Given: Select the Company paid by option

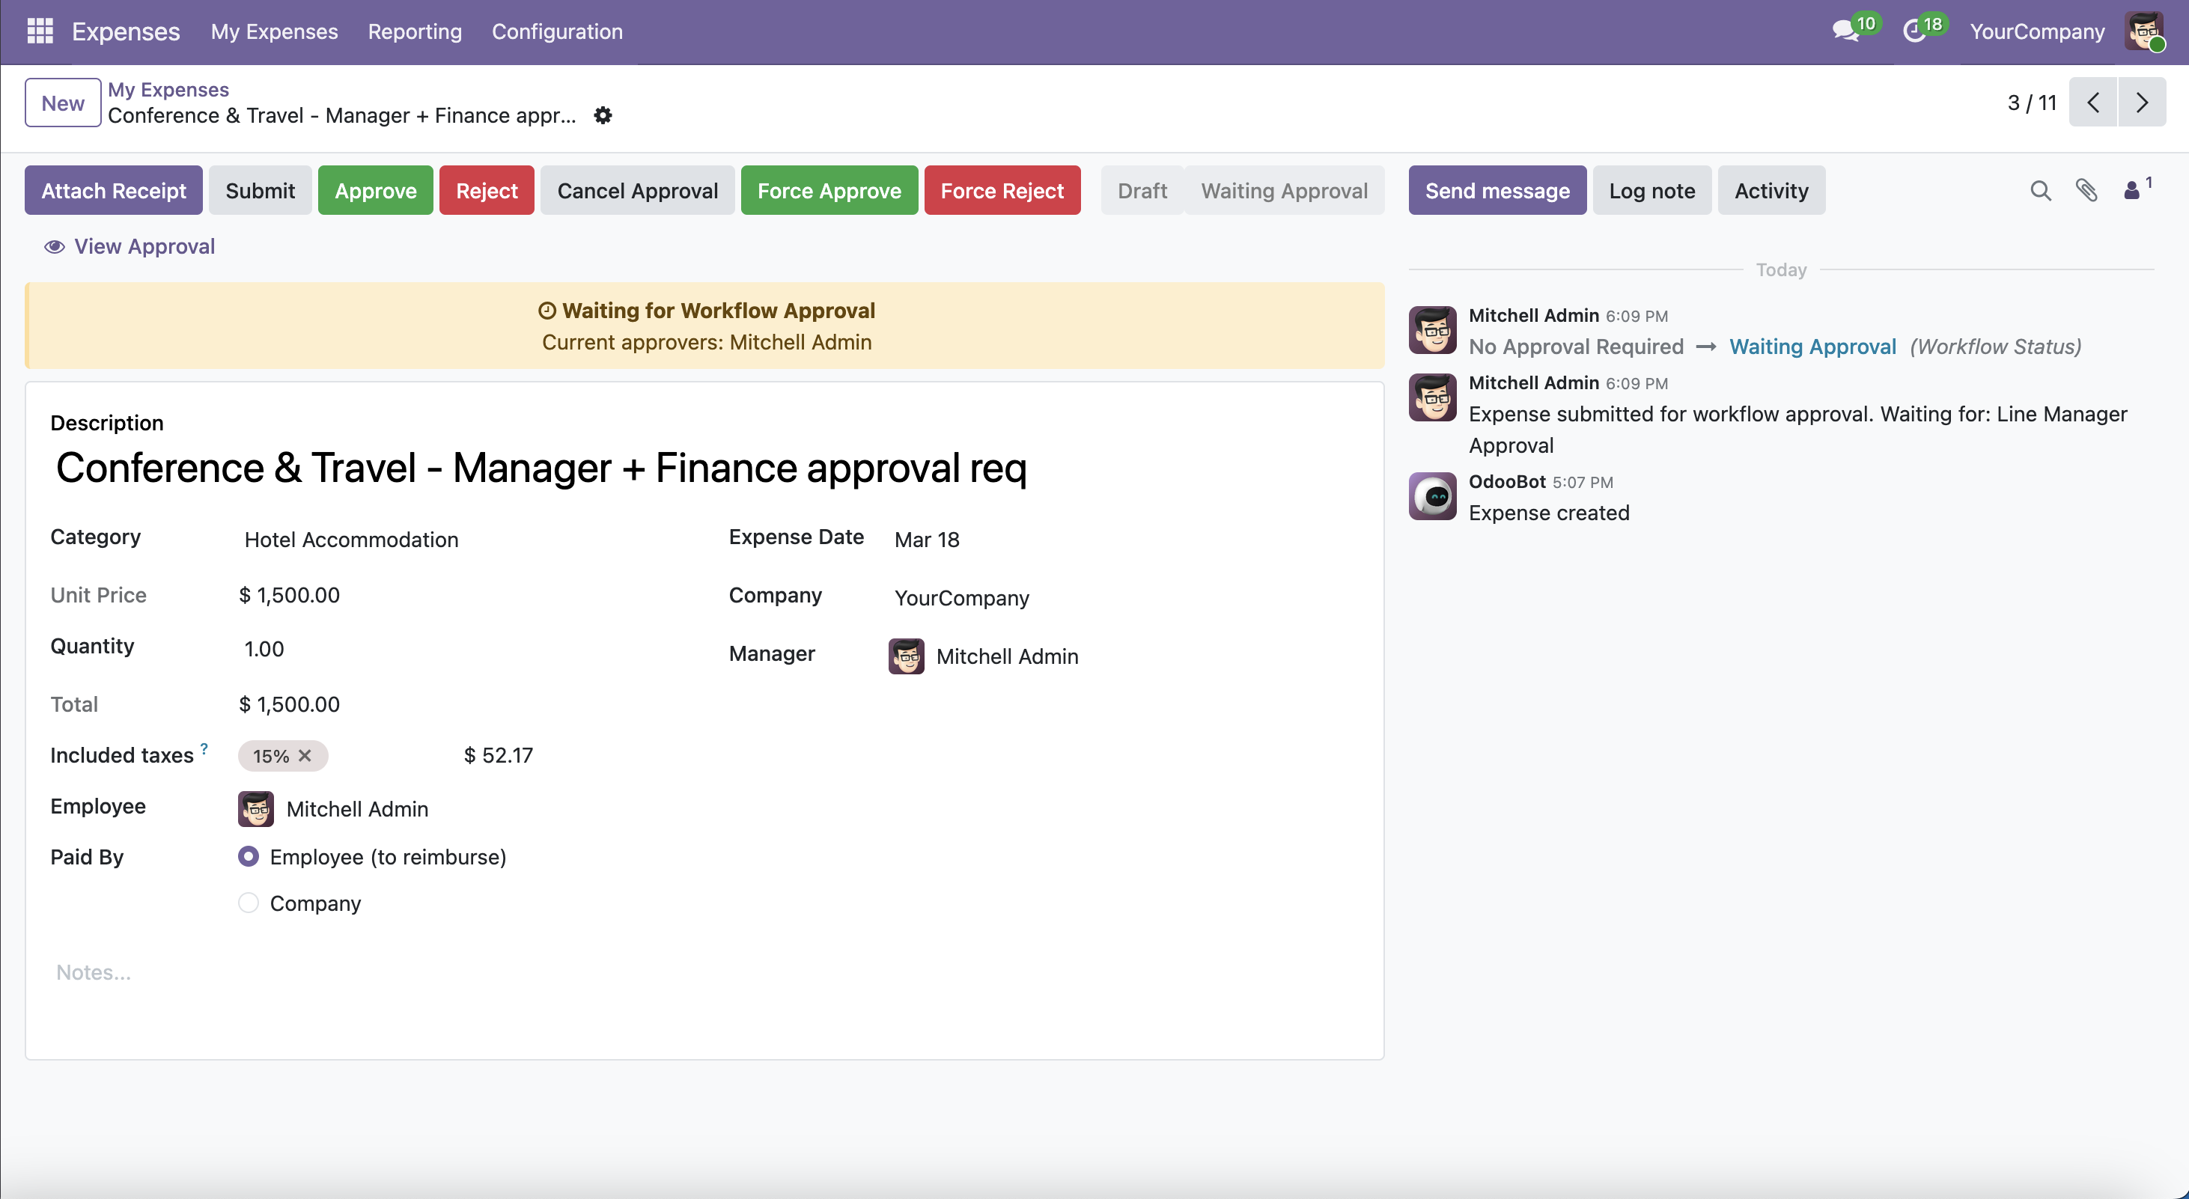Looking at the screenshot, I should [x=247, y=903].
